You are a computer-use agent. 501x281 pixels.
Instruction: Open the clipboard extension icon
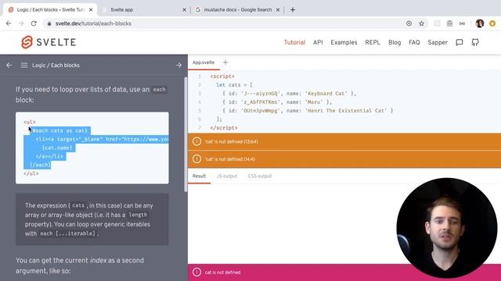pos(449,23)
